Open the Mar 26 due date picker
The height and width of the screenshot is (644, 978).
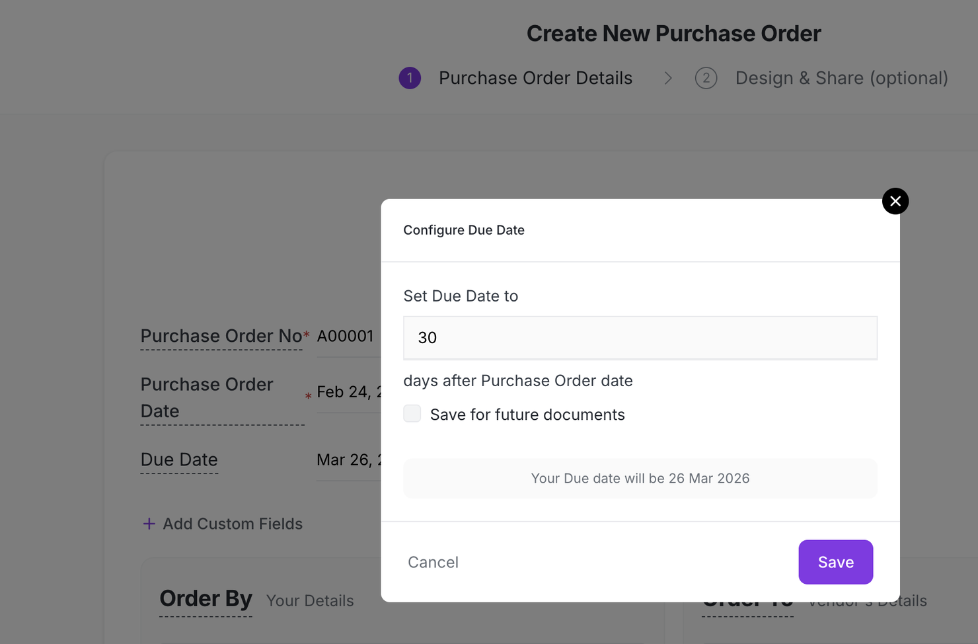pos(348,460)
